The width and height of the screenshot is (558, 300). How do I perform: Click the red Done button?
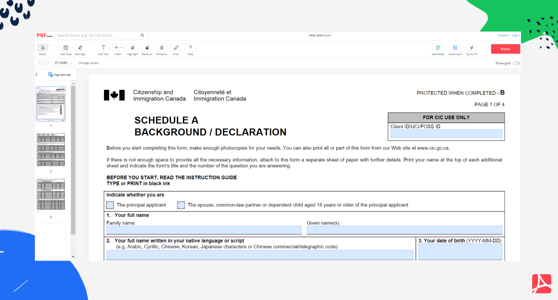(505, 49)
